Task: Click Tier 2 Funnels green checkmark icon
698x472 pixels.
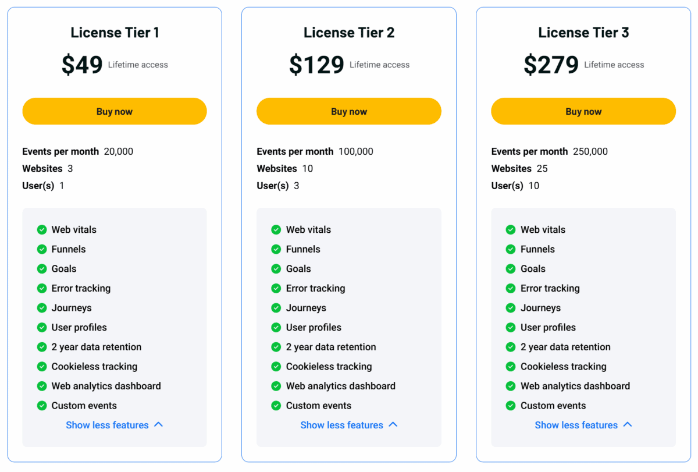Action: click(276, 249)
